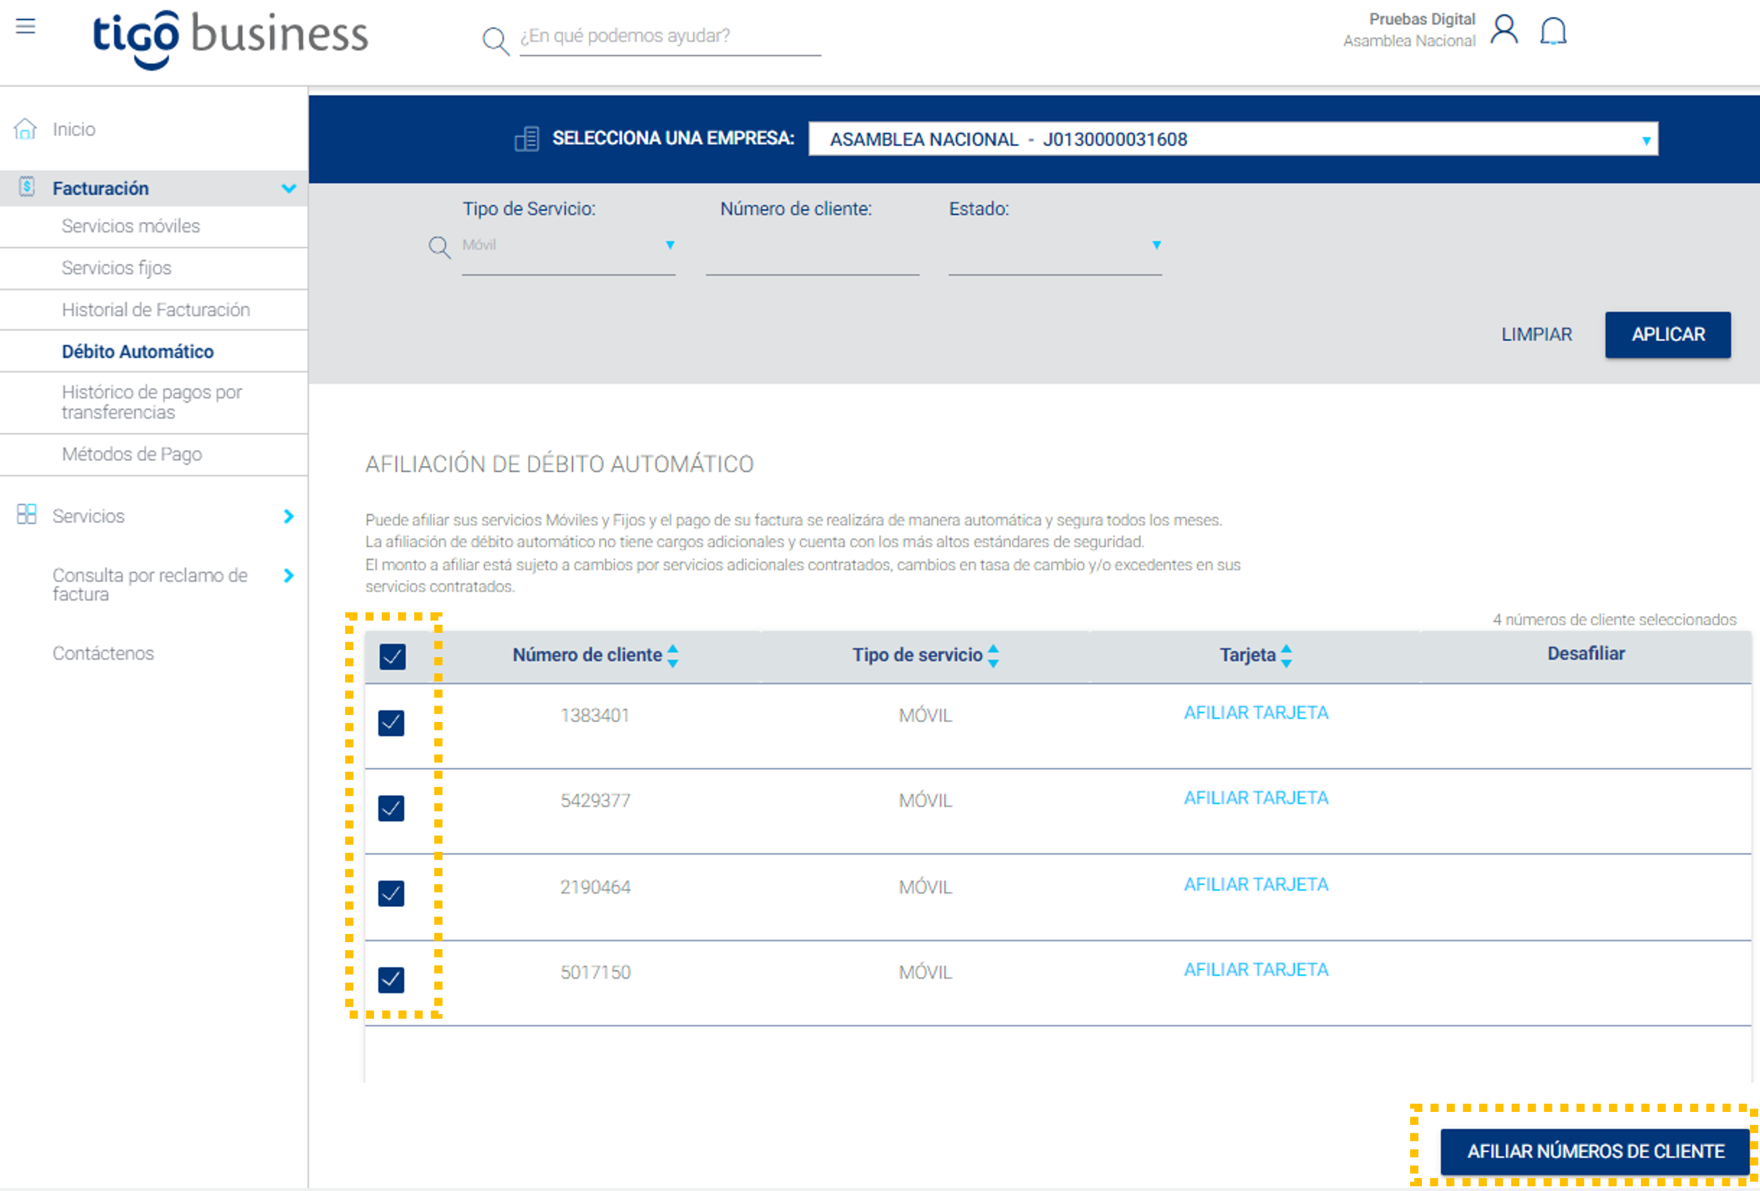Open Métodos de Pago

tap(132, 454)
